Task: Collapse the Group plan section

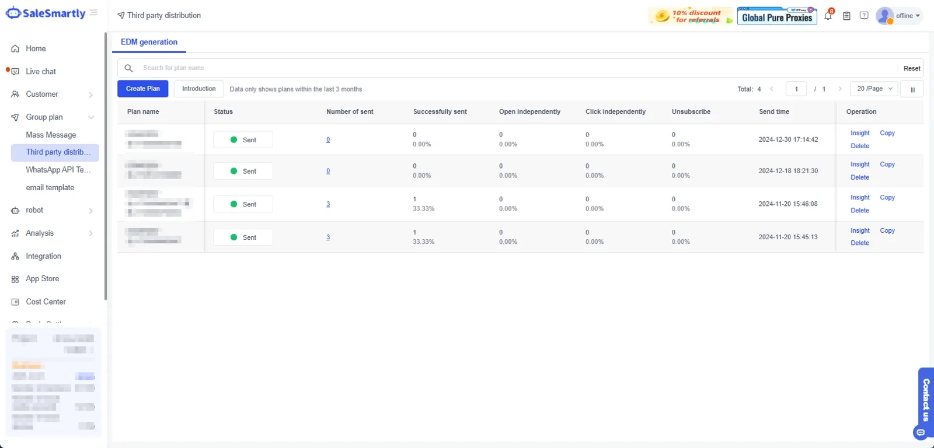Action: (x=91, y=117)
